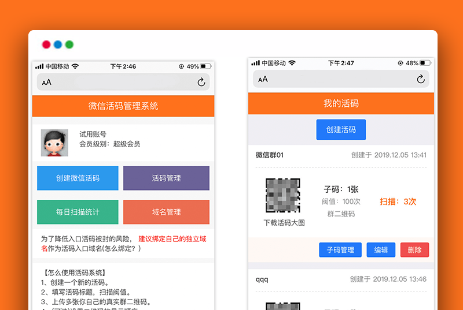Tap the left phone address bar field
This screenshot has width=463, height=310.
coord(123,82)
